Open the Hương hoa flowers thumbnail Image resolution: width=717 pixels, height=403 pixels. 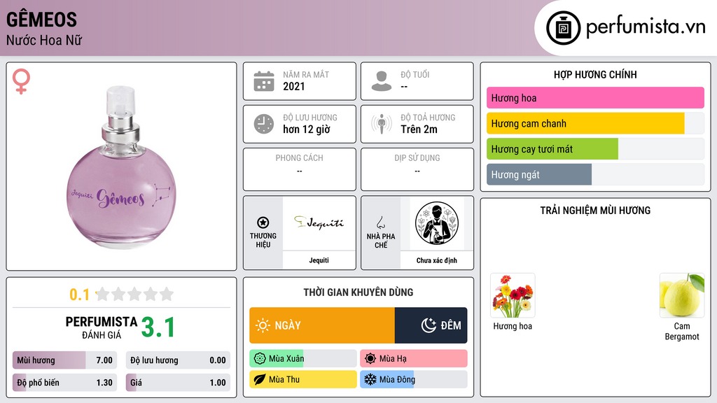(x=513, y=295)
